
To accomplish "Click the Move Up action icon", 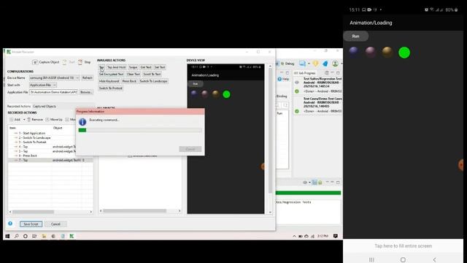I will [x=47, y=120].
